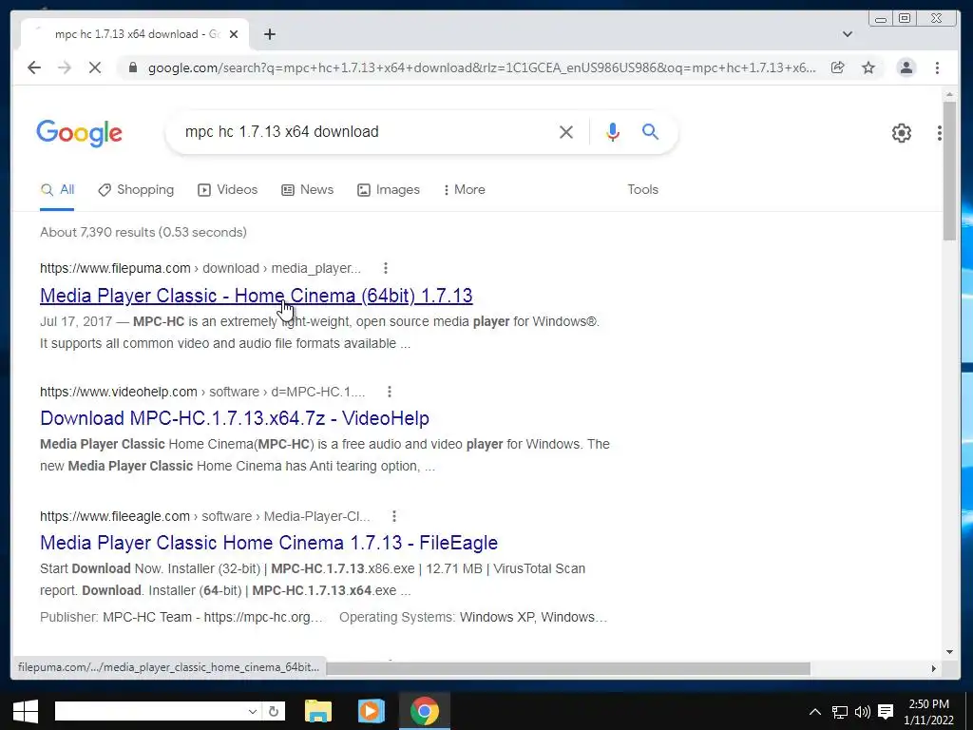Open the Filepuma Media Player Classic result
This screenshot has width=973, height=730.
click(x=257, y=296)
